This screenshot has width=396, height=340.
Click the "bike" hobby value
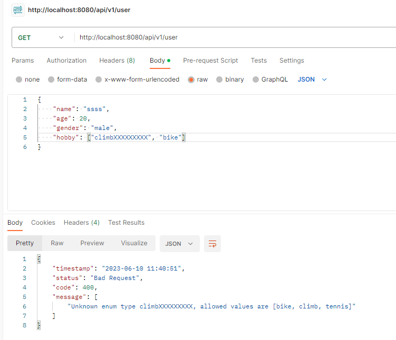click(x=170, y=137)
